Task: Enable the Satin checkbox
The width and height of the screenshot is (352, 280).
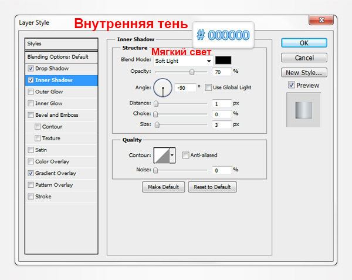Action: [31, 150]
